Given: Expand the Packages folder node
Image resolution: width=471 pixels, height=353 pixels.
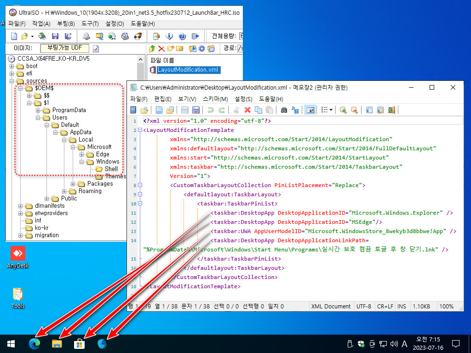Looking at the screenshot, I should tap(73, 184).
